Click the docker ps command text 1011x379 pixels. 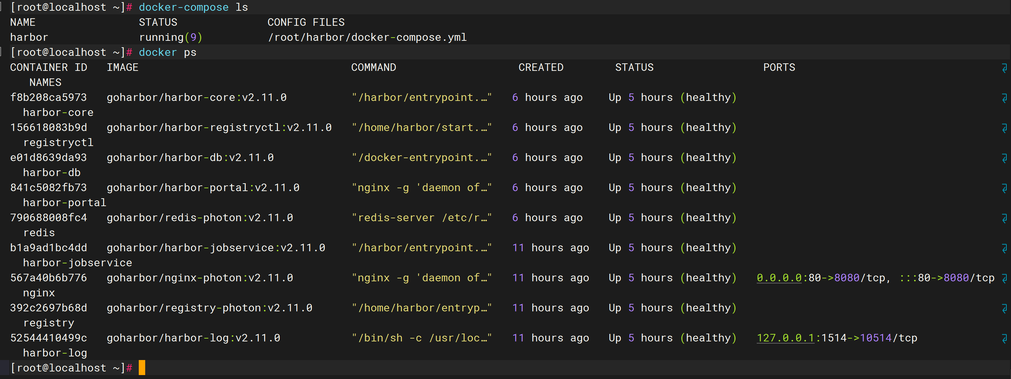click(167, 52)
